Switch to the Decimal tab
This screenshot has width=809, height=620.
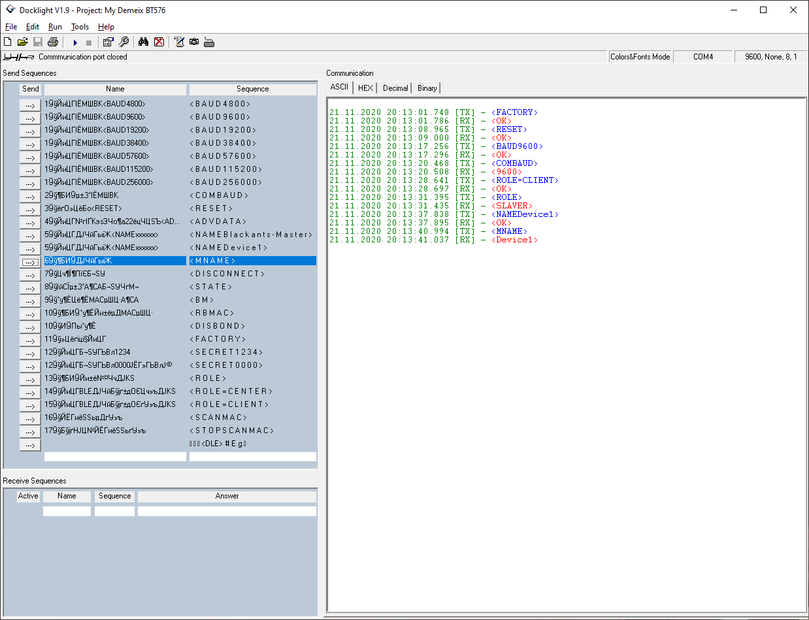pyautogui.click(x=395, y=88)
